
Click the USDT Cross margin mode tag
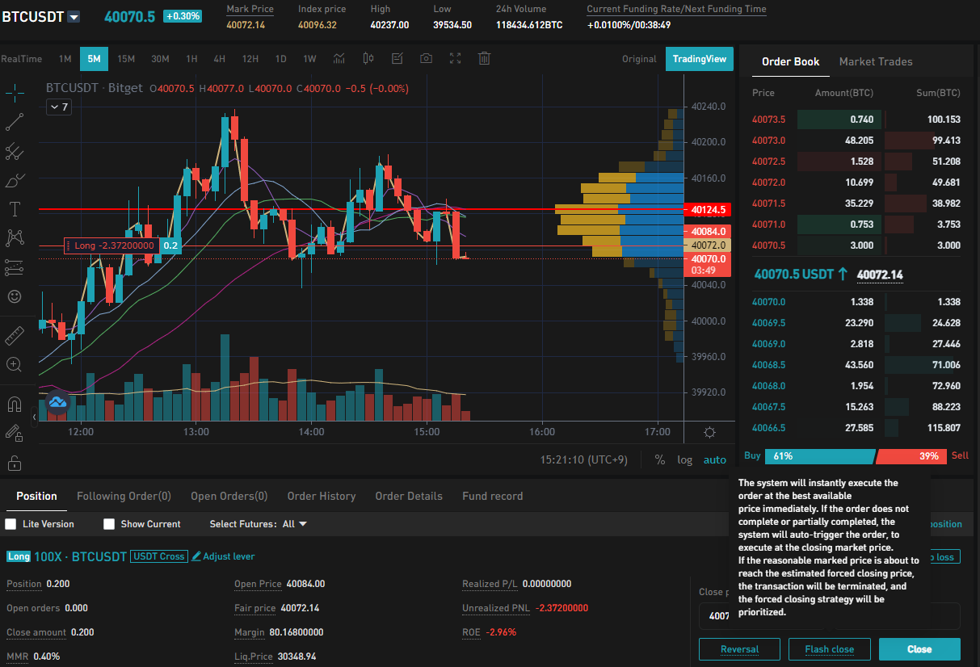pos(159,556)
